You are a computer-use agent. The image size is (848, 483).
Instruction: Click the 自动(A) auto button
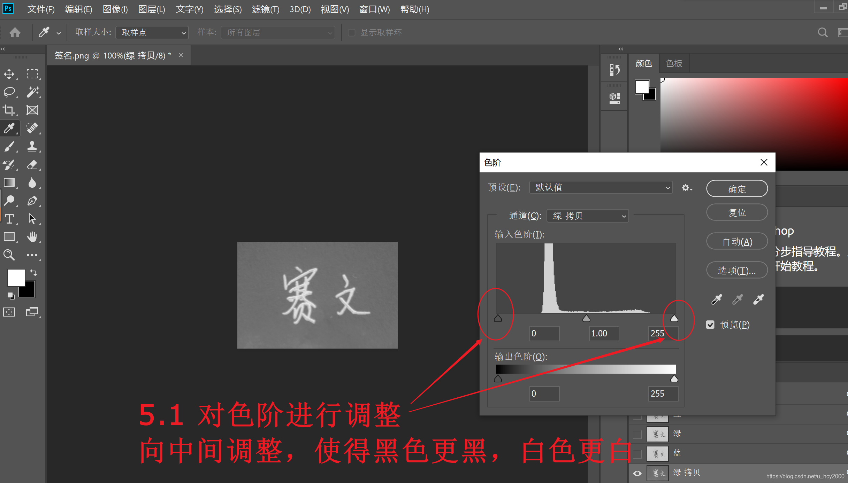click(x=737, y=242)
